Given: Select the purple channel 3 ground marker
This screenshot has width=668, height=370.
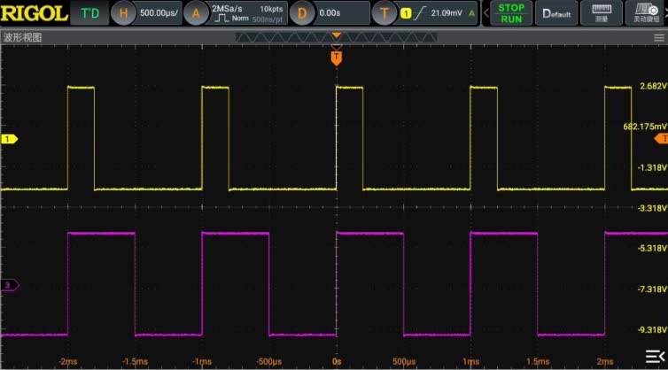Looking at the screenshot, I should pos(10,285).
